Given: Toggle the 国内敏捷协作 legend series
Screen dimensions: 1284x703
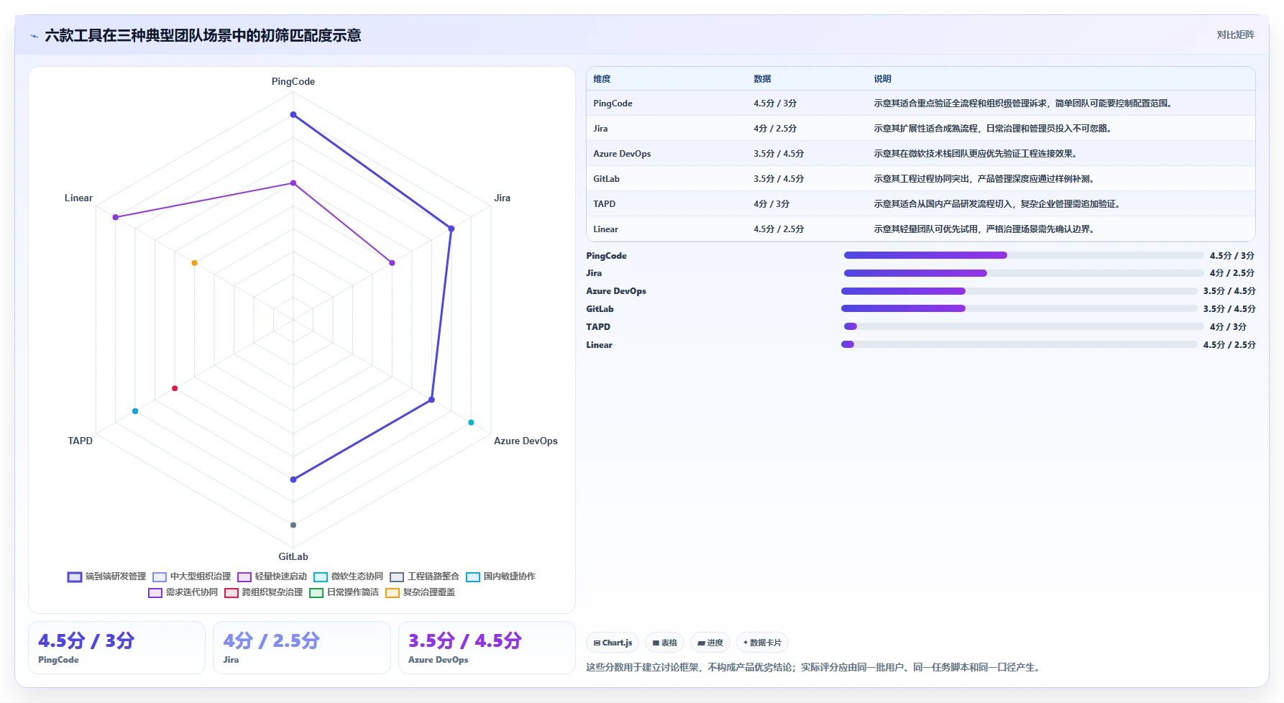Looking at the screenshot, I should [500, 576].
